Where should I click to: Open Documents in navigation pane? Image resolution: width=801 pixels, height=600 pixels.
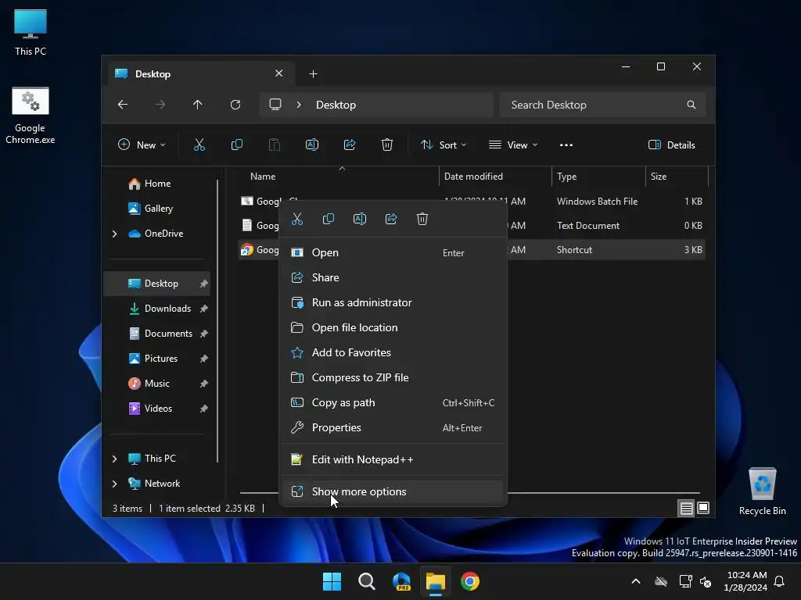point(157,334)
